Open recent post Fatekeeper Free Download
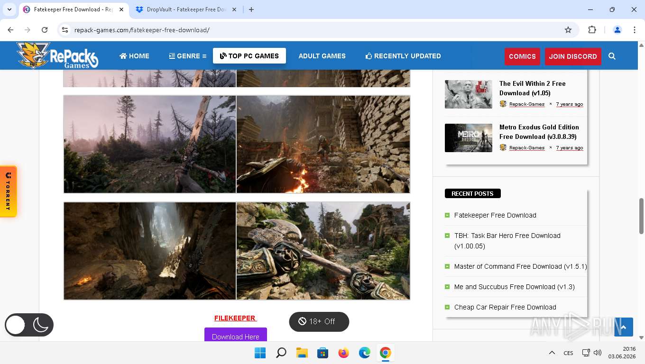 tap(495, 215)
